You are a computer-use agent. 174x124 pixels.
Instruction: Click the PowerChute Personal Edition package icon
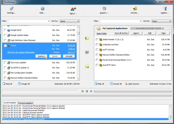tap(101, 60)
